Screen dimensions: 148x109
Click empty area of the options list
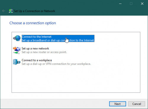[x=76, y=79]
